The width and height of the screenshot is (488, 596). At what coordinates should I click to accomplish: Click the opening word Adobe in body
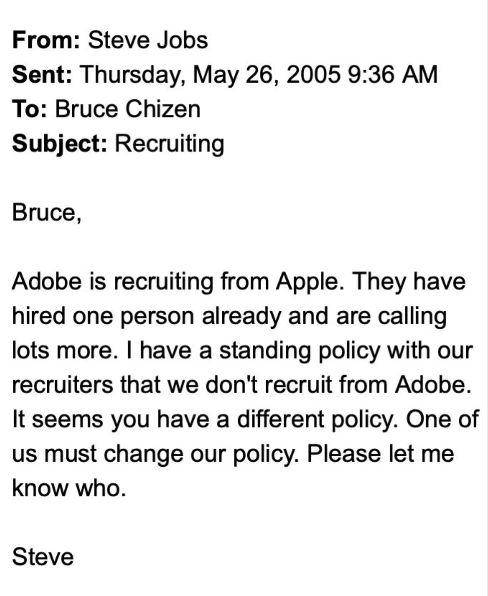(x=46, y=282)
